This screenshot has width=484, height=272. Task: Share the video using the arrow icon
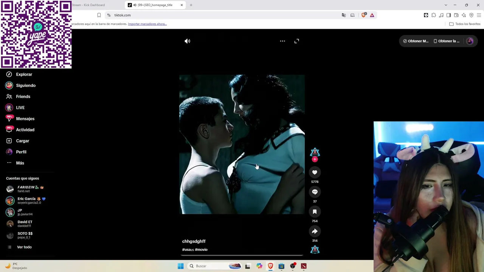coord(315,231)
